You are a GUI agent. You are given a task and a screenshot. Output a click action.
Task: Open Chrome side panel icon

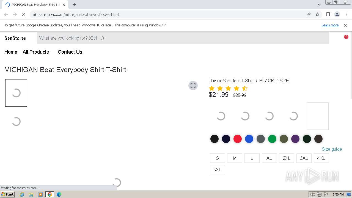328,14
